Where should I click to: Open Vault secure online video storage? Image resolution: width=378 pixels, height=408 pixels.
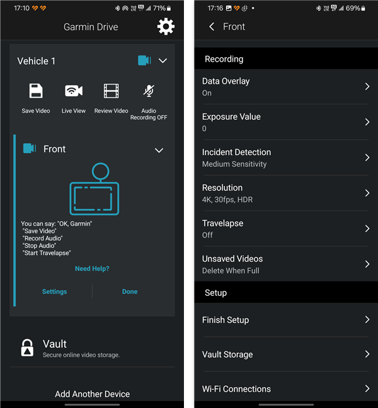click(x=92, y=348)
